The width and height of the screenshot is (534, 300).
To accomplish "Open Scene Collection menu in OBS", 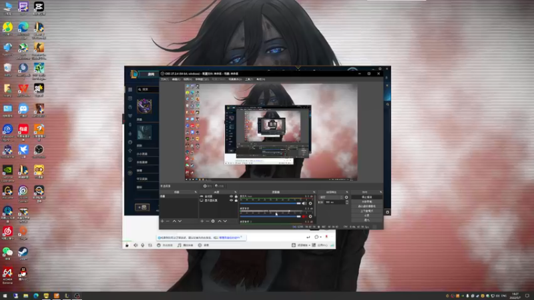I will tap(235, 79).
